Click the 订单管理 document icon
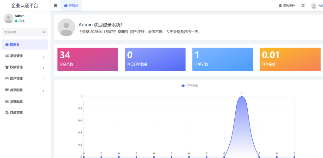 pos(7,113)
